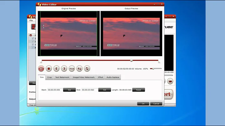This screenshot has height=126, width=225.
Task: Click the playback time 00:00:02/00:00:03 readout
Action: tap(125, 69)
